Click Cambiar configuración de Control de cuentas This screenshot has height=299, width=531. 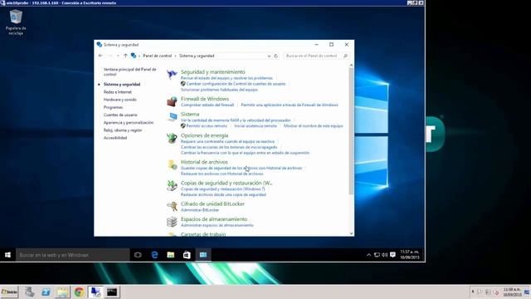(x=236, y=84)
